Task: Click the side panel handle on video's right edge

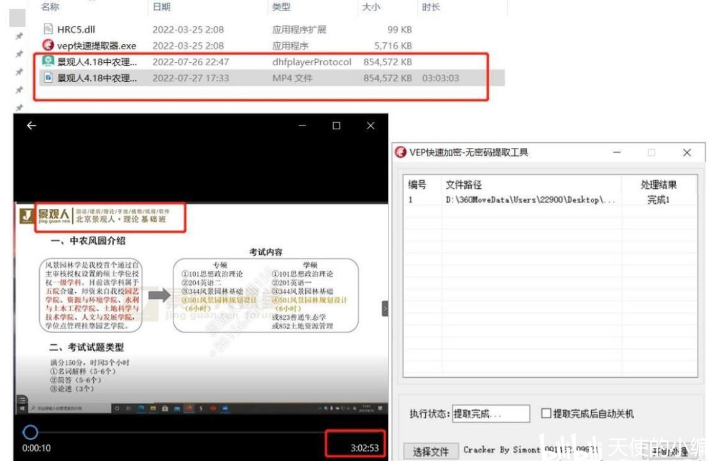Action: [x=385, y=309]
